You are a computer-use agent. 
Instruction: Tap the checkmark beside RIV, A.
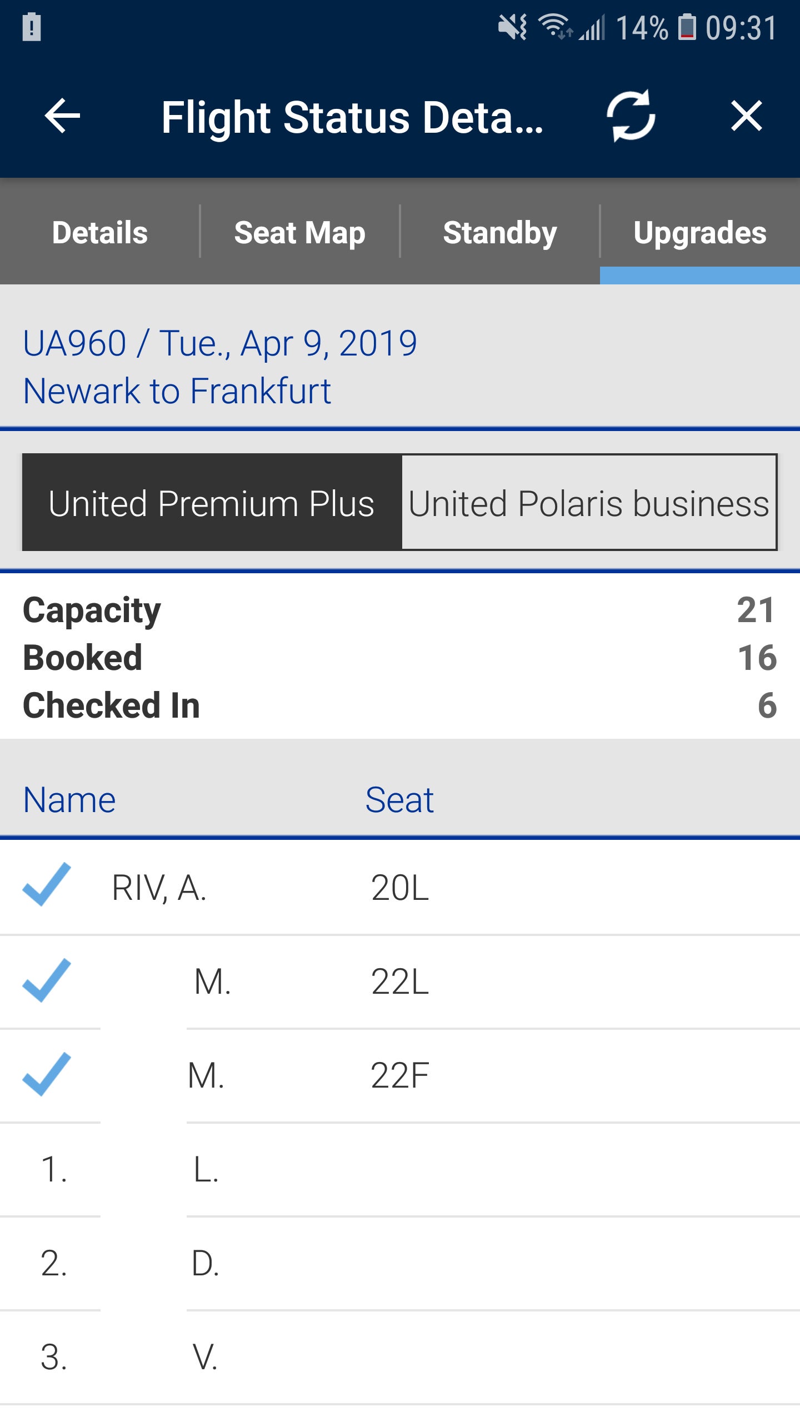pyautogui.click(x=47, y=885)
